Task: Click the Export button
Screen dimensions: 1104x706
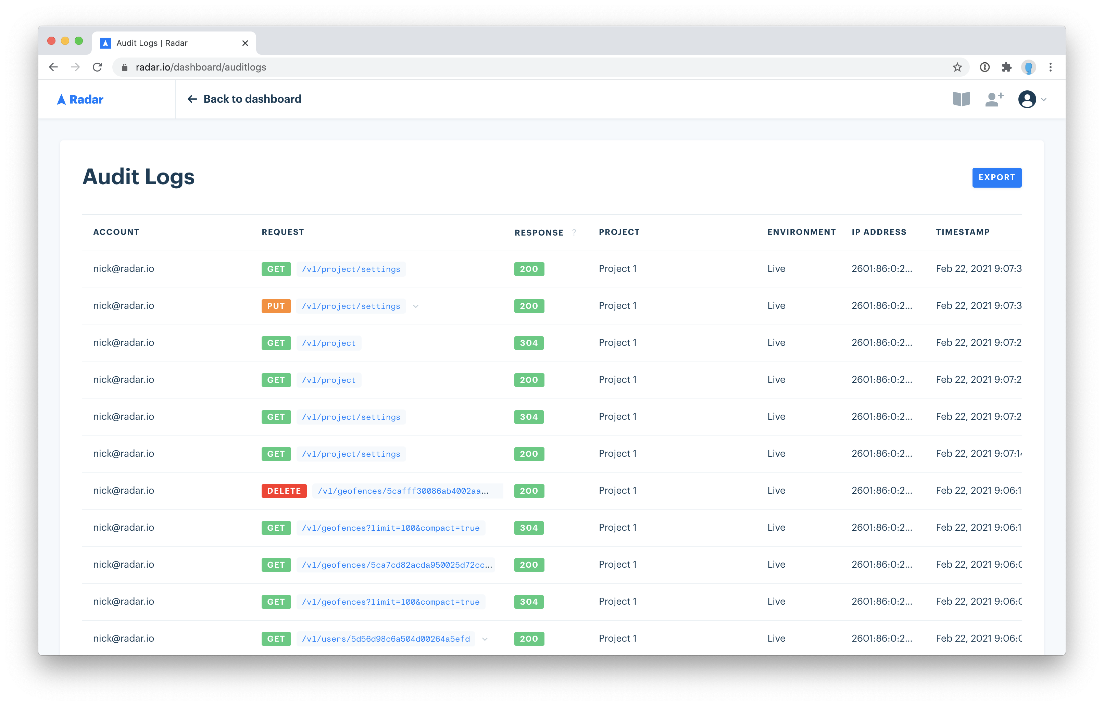Action: pyautogui.click(x=996, y=177)
